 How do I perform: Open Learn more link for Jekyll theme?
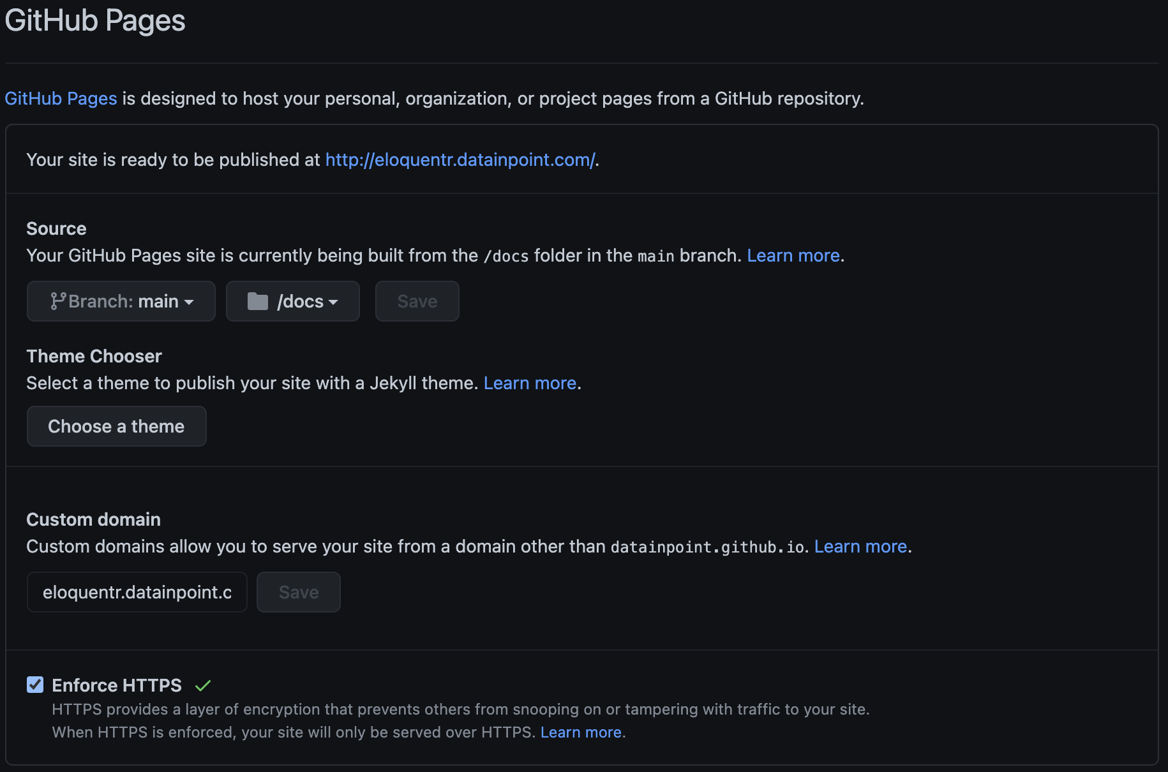(x=530, y=383)
